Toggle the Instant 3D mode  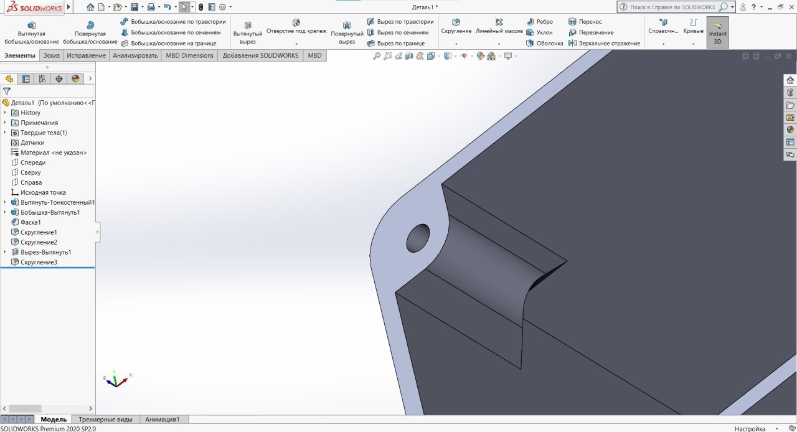(x=717, y=32)
